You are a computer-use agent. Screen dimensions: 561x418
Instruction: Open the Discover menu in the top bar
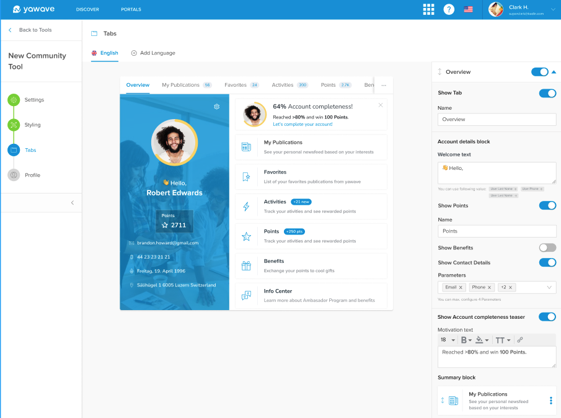pos(87,9)
